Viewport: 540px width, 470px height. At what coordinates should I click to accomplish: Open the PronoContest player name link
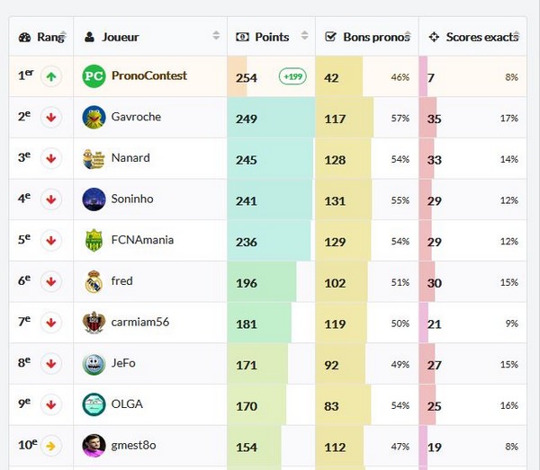coord(148,76)
